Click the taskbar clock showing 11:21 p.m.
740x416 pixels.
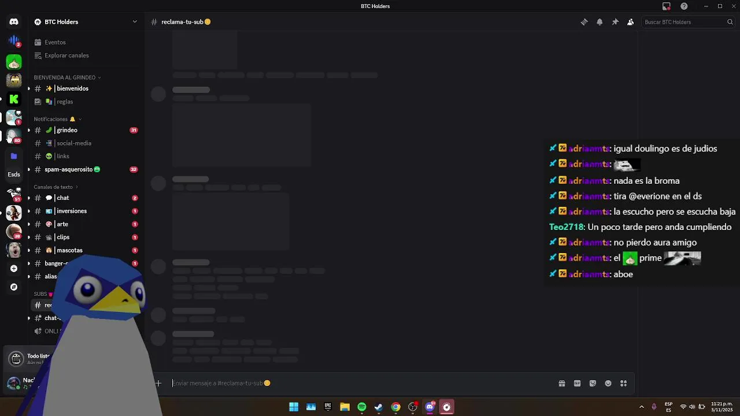click(721, 407)
